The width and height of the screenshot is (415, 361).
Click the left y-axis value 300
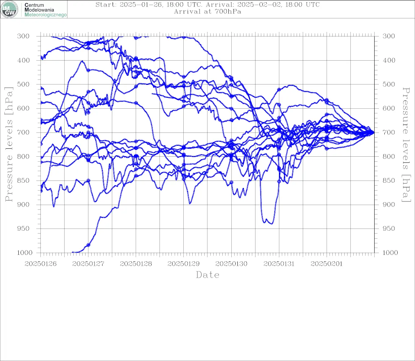[x=23, y=36]
